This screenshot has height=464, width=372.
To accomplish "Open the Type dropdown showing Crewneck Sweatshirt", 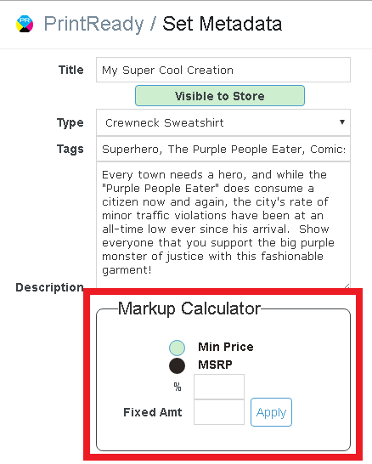I will pos(223,122).
